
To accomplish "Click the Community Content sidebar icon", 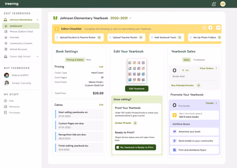I will [x=6, y=43].
